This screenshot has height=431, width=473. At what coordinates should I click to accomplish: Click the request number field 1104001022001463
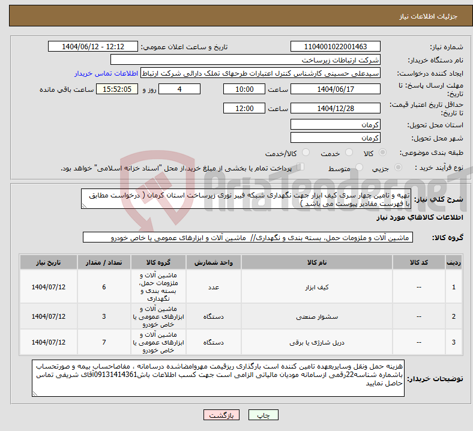tap(335, 47)
